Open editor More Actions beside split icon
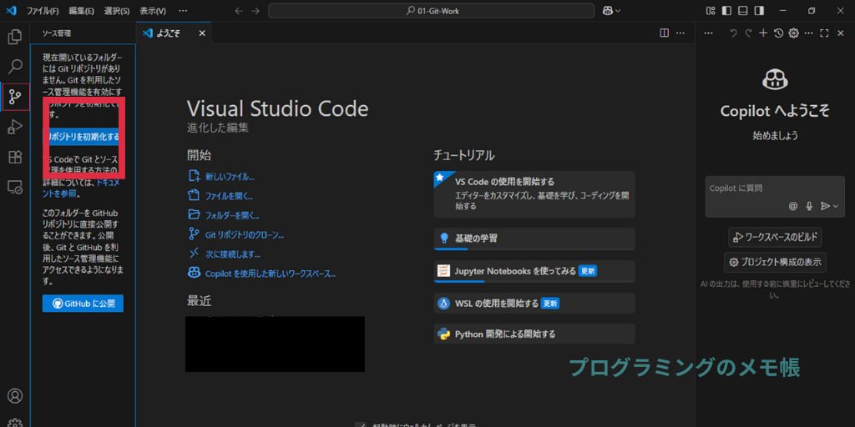The image size is (855, 427). pos(680,33)
